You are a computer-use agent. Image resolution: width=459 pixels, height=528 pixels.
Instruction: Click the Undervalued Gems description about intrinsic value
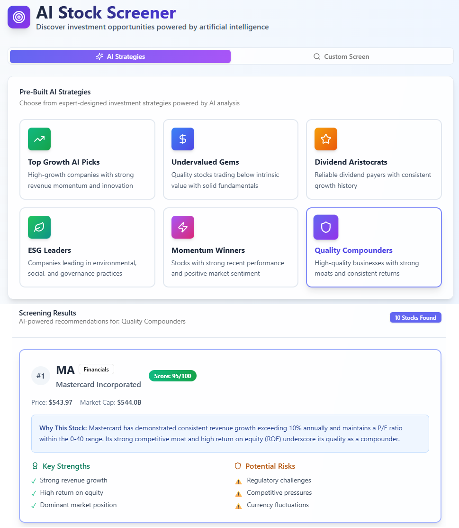225,180
